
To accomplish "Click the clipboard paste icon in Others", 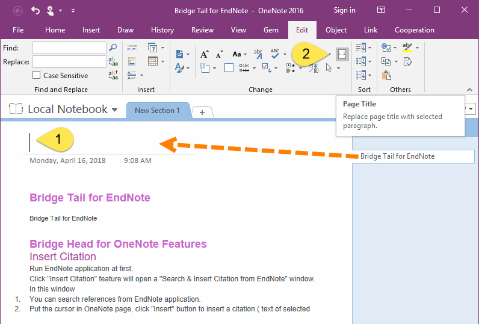I will (386, 75).
